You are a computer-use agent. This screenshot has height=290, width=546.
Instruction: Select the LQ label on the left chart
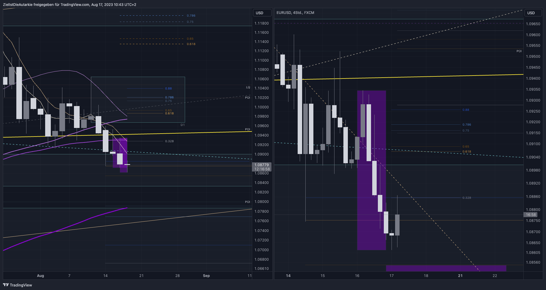248,87
